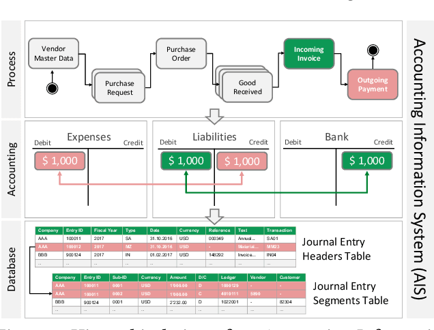This screenshot has height=330, width=434.
Task: Select the green Incoming Invoice box
Action: [x=308, y=55]
